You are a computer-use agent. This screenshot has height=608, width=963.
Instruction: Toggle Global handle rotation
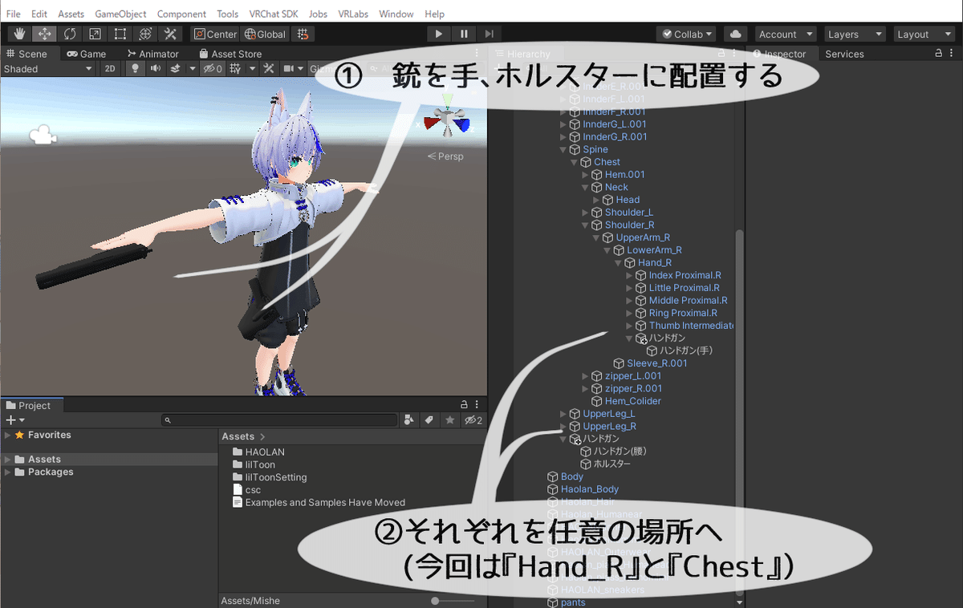[265, 34]
